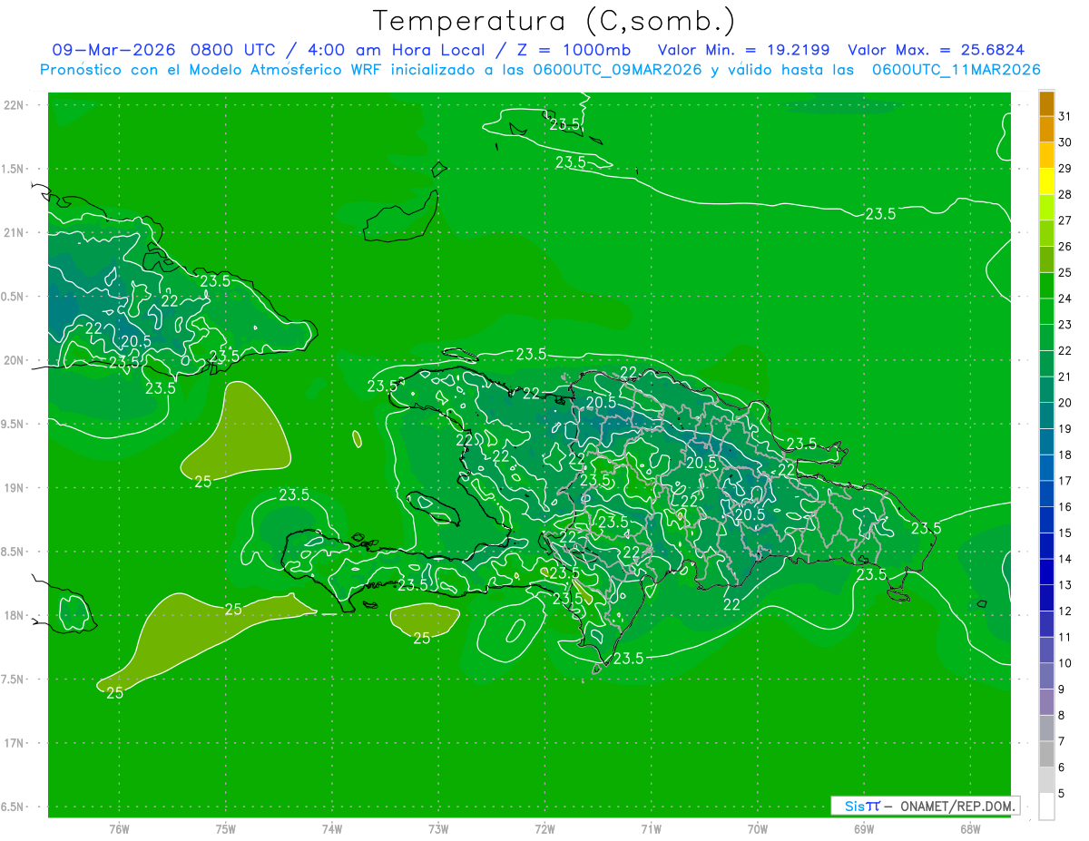Click the '0600UTC_11MAR2026' valid-until timestamp

956,70
